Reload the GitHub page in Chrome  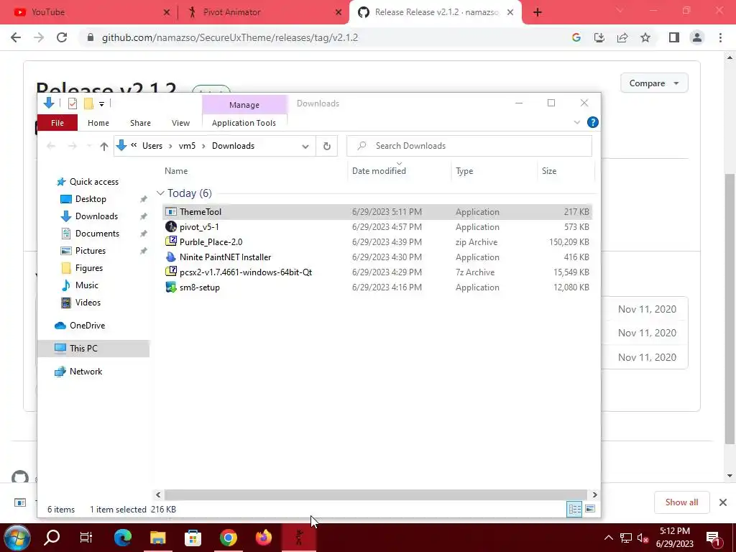pyautogui.click(x=62, y=37)
